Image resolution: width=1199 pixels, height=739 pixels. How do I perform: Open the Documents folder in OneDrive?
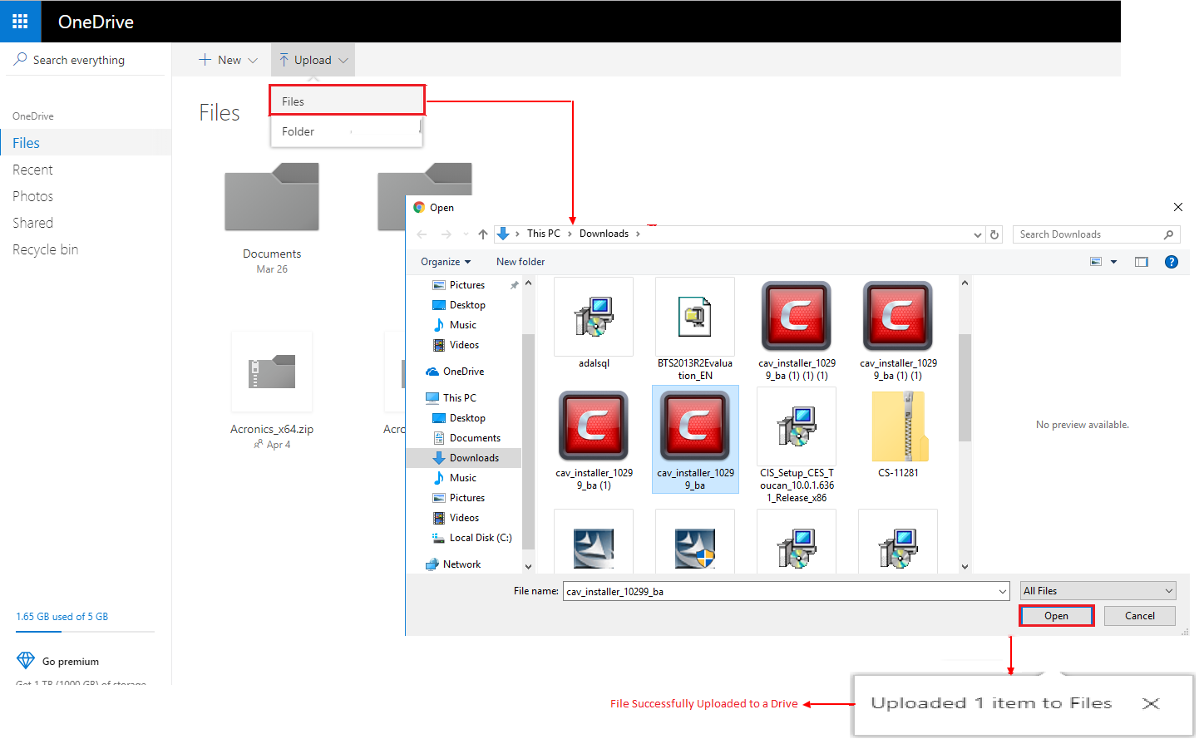click(272, 208)
